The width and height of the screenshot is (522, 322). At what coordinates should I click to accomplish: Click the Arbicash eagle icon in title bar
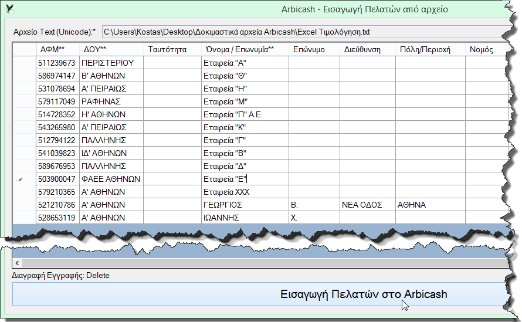(10, 9)
